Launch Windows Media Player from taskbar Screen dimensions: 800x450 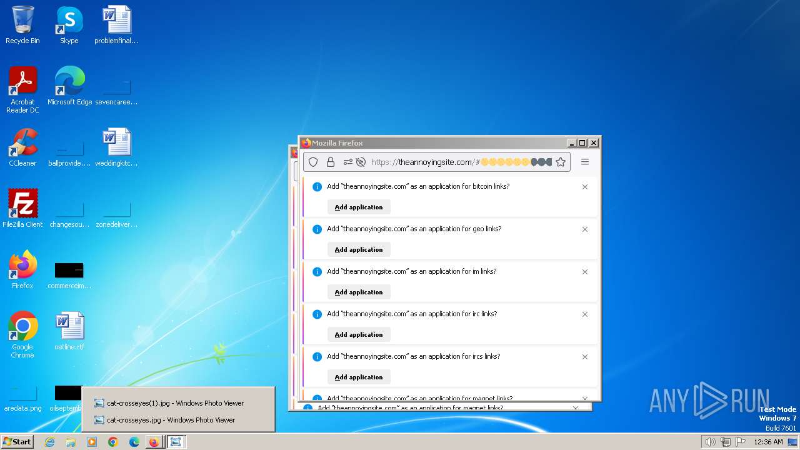[92, 442]
